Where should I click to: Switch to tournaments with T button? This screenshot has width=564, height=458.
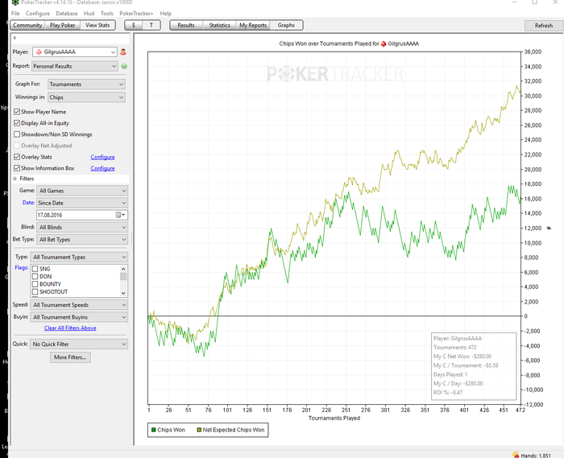(x=151, y=25)
